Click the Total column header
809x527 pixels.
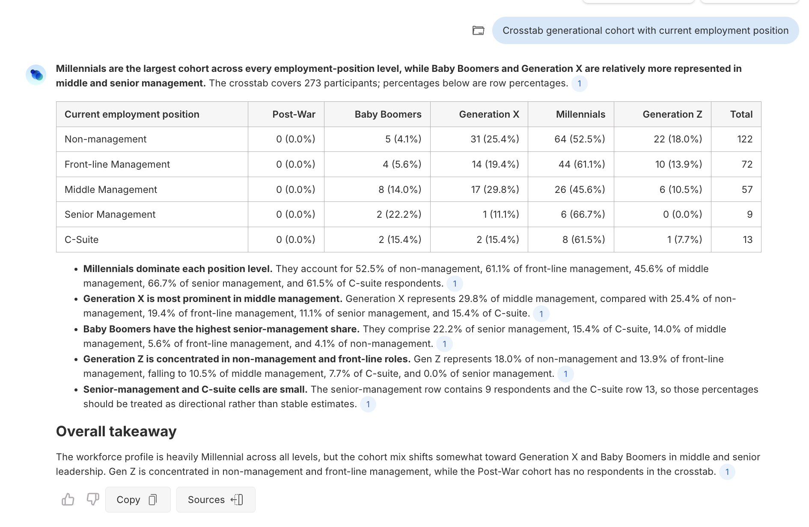(x=741, y=114)
